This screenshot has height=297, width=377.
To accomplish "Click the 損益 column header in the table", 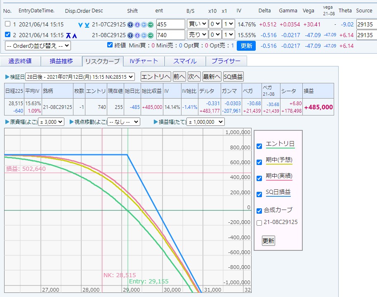I will (318, 91).
